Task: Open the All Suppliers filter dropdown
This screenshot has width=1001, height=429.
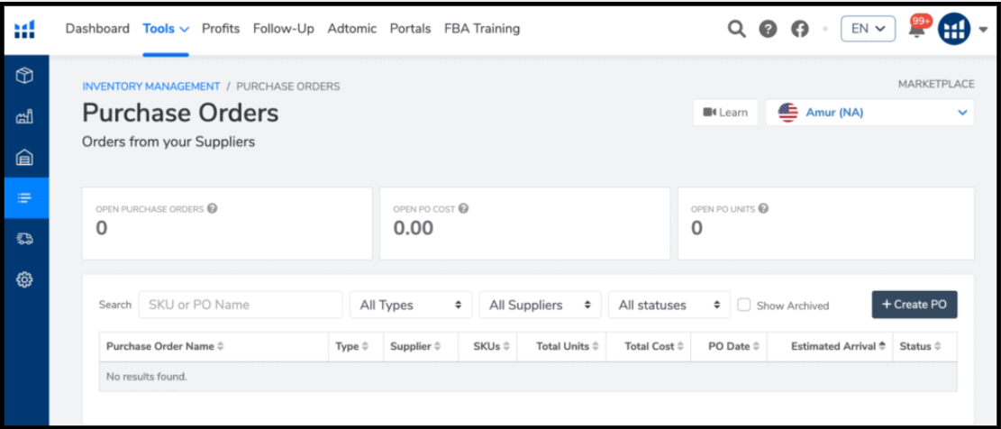Action: click(540, 306)
